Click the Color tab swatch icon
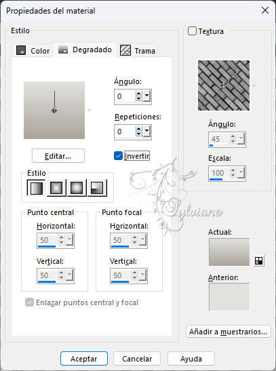The image size is (276, 371). pyautogui.click(x=21, y=50)
